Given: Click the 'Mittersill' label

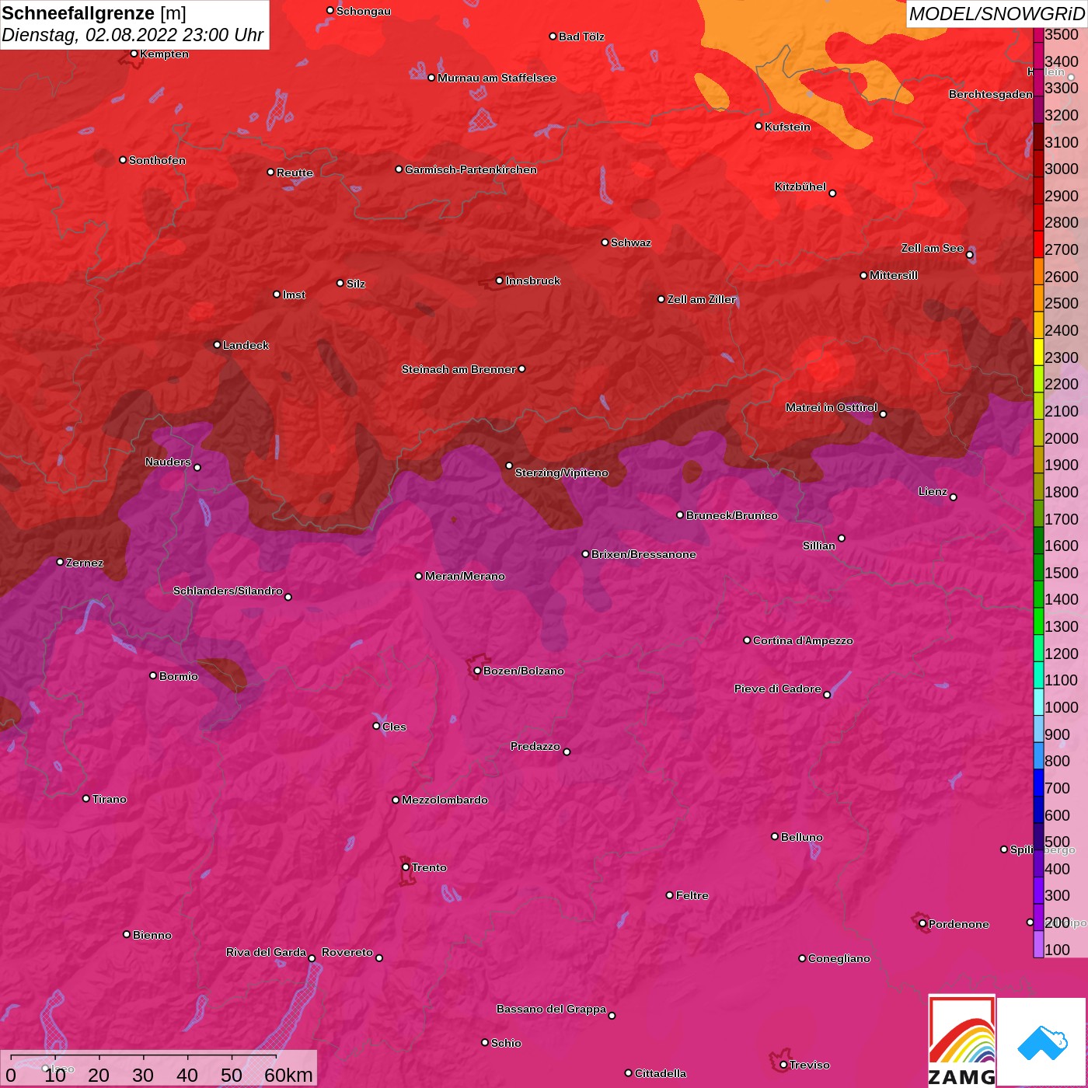Looking at the screenshot, I should (894, 275).
